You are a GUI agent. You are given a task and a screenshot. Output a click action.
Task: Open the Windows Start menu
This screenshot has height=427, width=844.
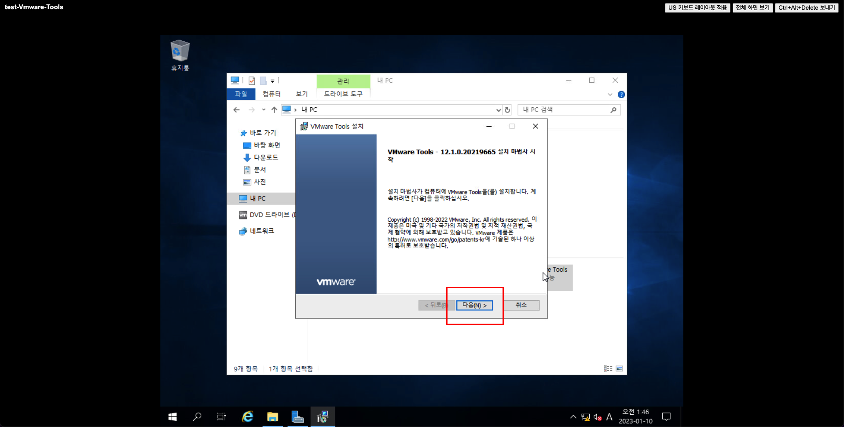point(172,416)
